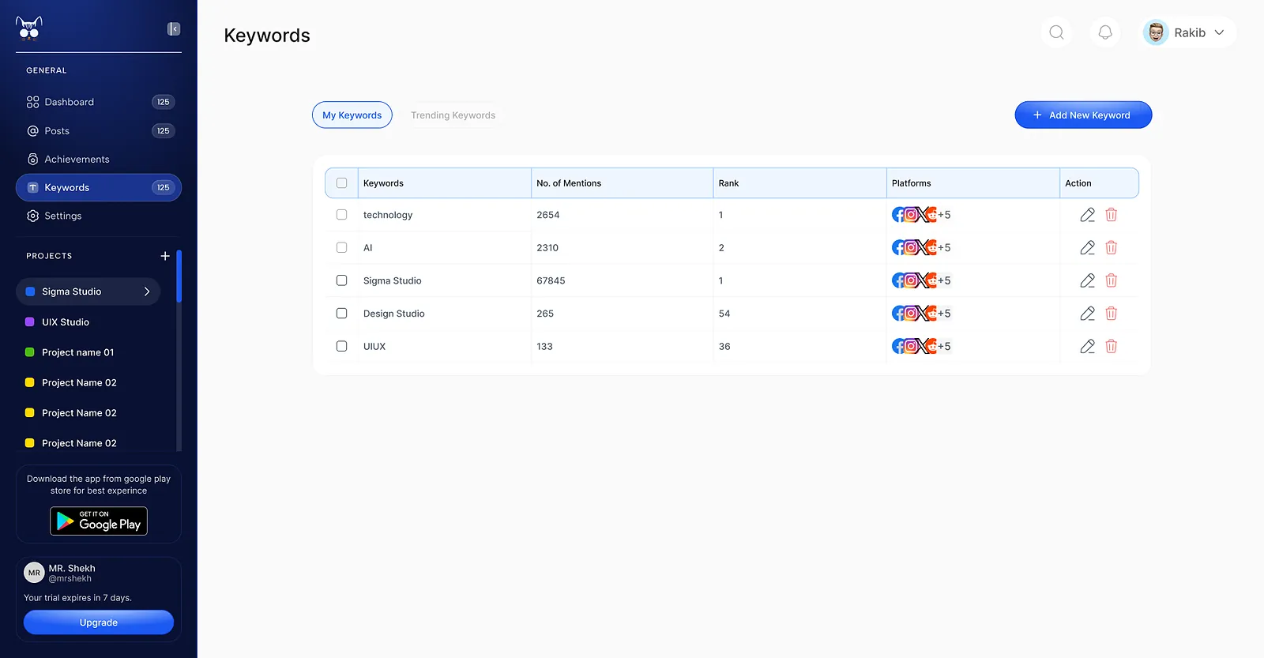Open the Rakib profile dropdown

1187,32
